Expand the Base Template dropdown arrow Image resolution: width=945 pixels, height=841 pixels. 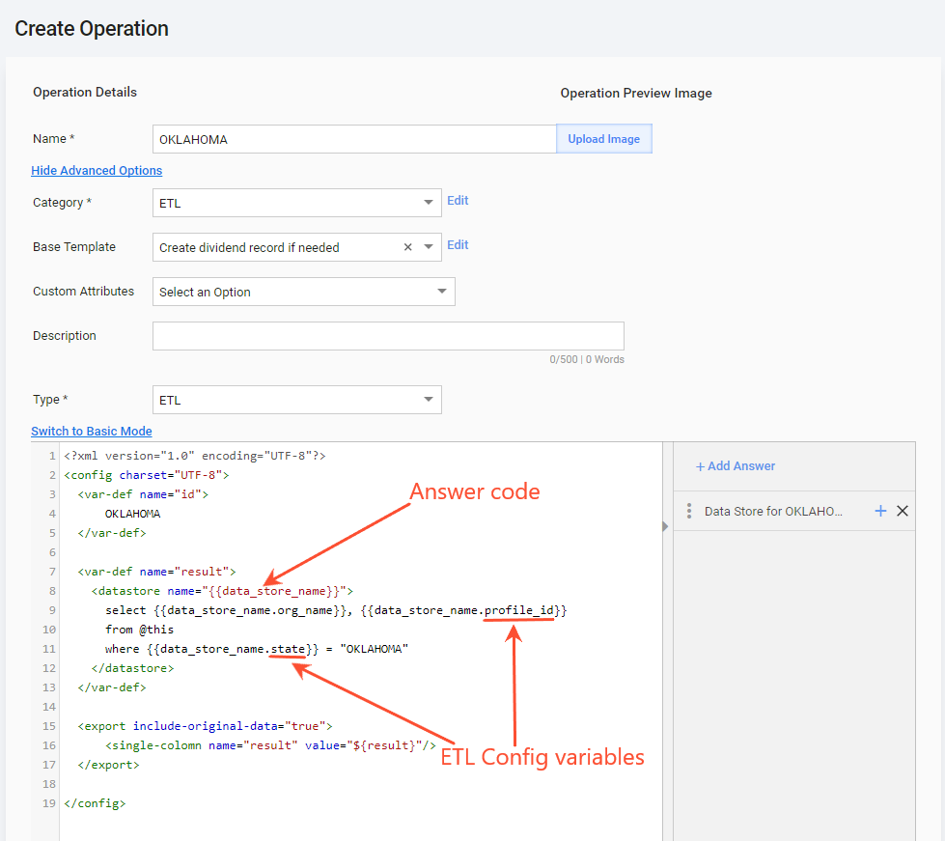coord(429,247)
